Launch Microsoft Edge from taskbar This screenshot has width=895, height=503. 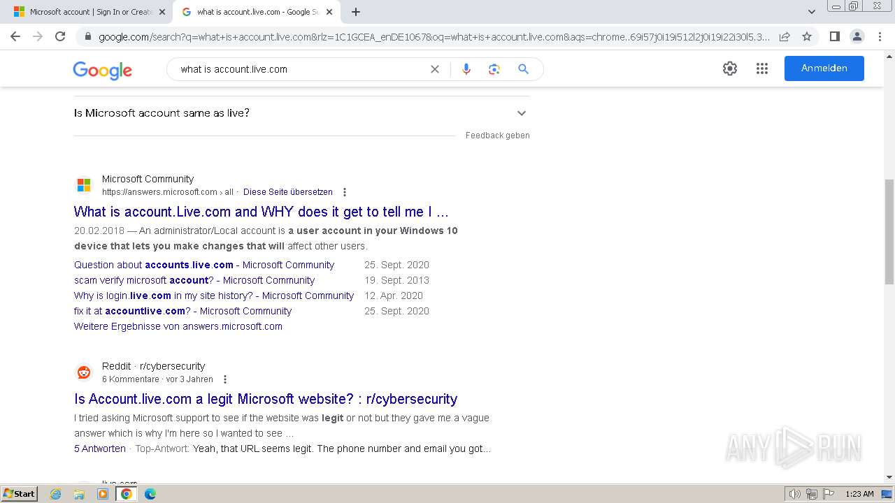(150, 494)
